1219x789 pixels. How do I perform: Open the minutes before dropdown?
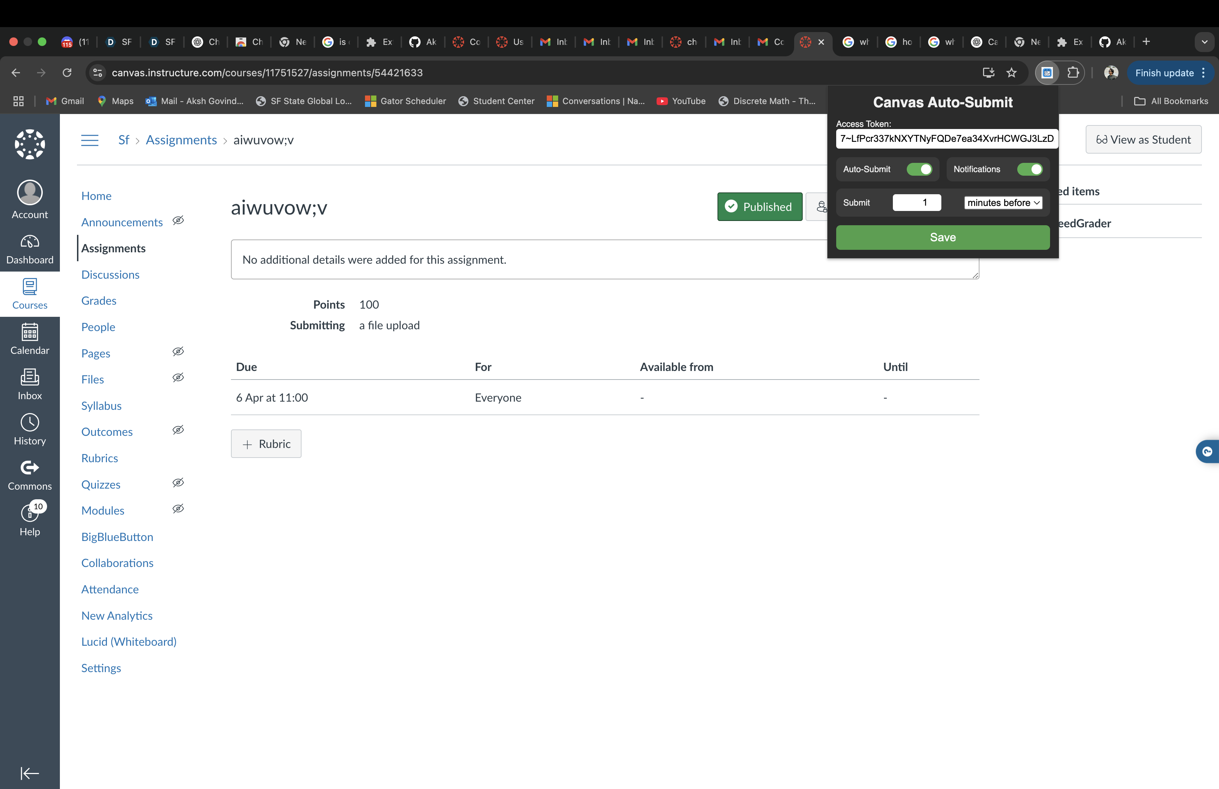point(1003,203)
